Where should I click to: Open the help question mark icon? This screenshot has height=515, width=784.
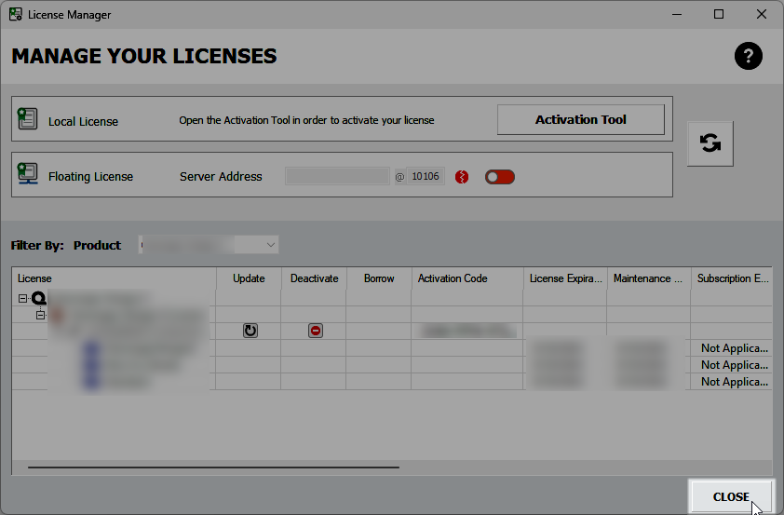(x=748, y=56)
